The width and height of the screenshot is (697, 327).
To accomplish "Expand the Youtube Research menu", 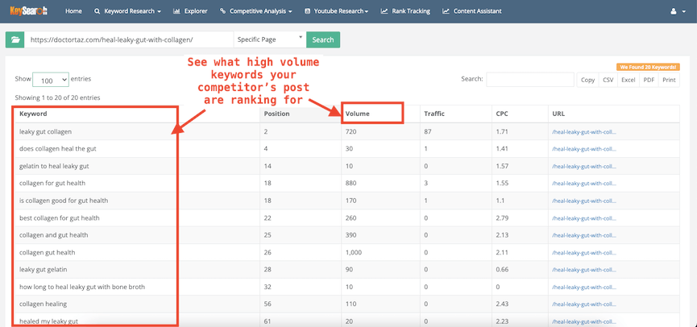I will coord(337,11).
